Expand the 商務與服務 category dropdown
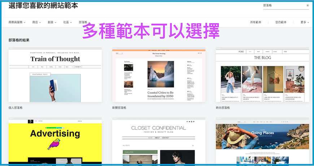The image size is (314, 166). tap(17, 22)
